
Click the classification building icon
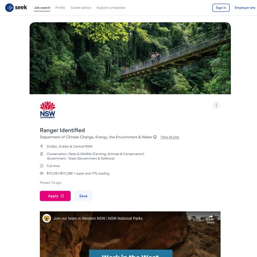tap(42, 154)
